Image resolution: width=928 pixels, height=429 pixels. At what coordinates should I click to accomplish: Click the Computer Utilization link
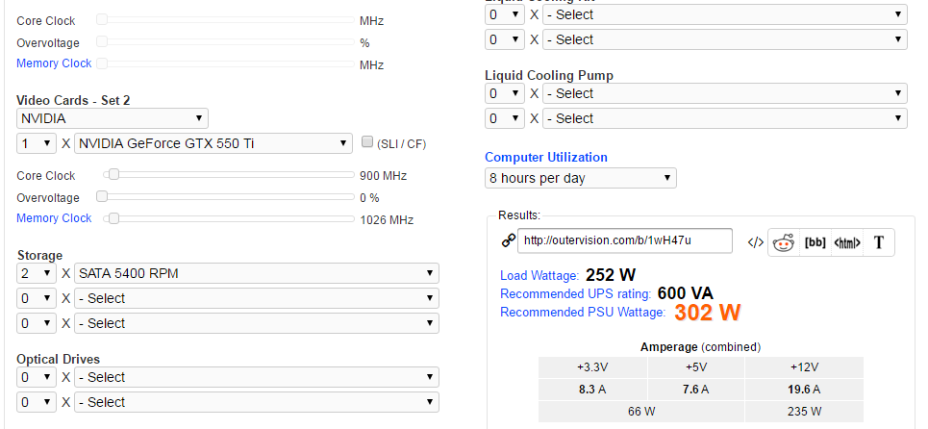[x=545, y=157]
